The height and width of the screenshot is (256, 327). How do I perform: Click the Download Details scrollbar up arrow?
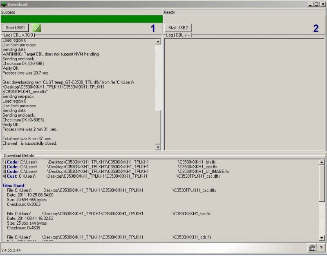321,161
